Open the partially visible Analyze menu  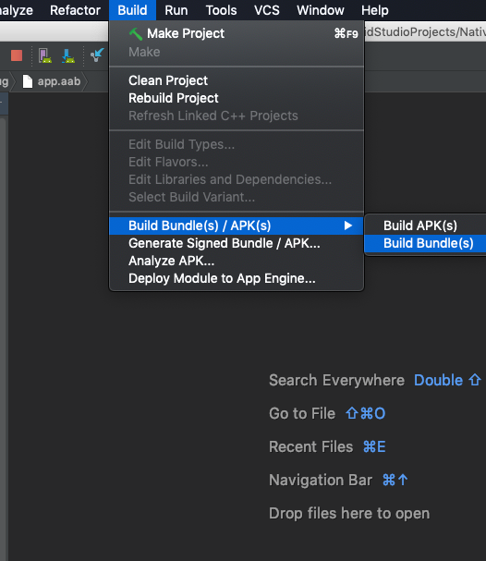[16, 10]
